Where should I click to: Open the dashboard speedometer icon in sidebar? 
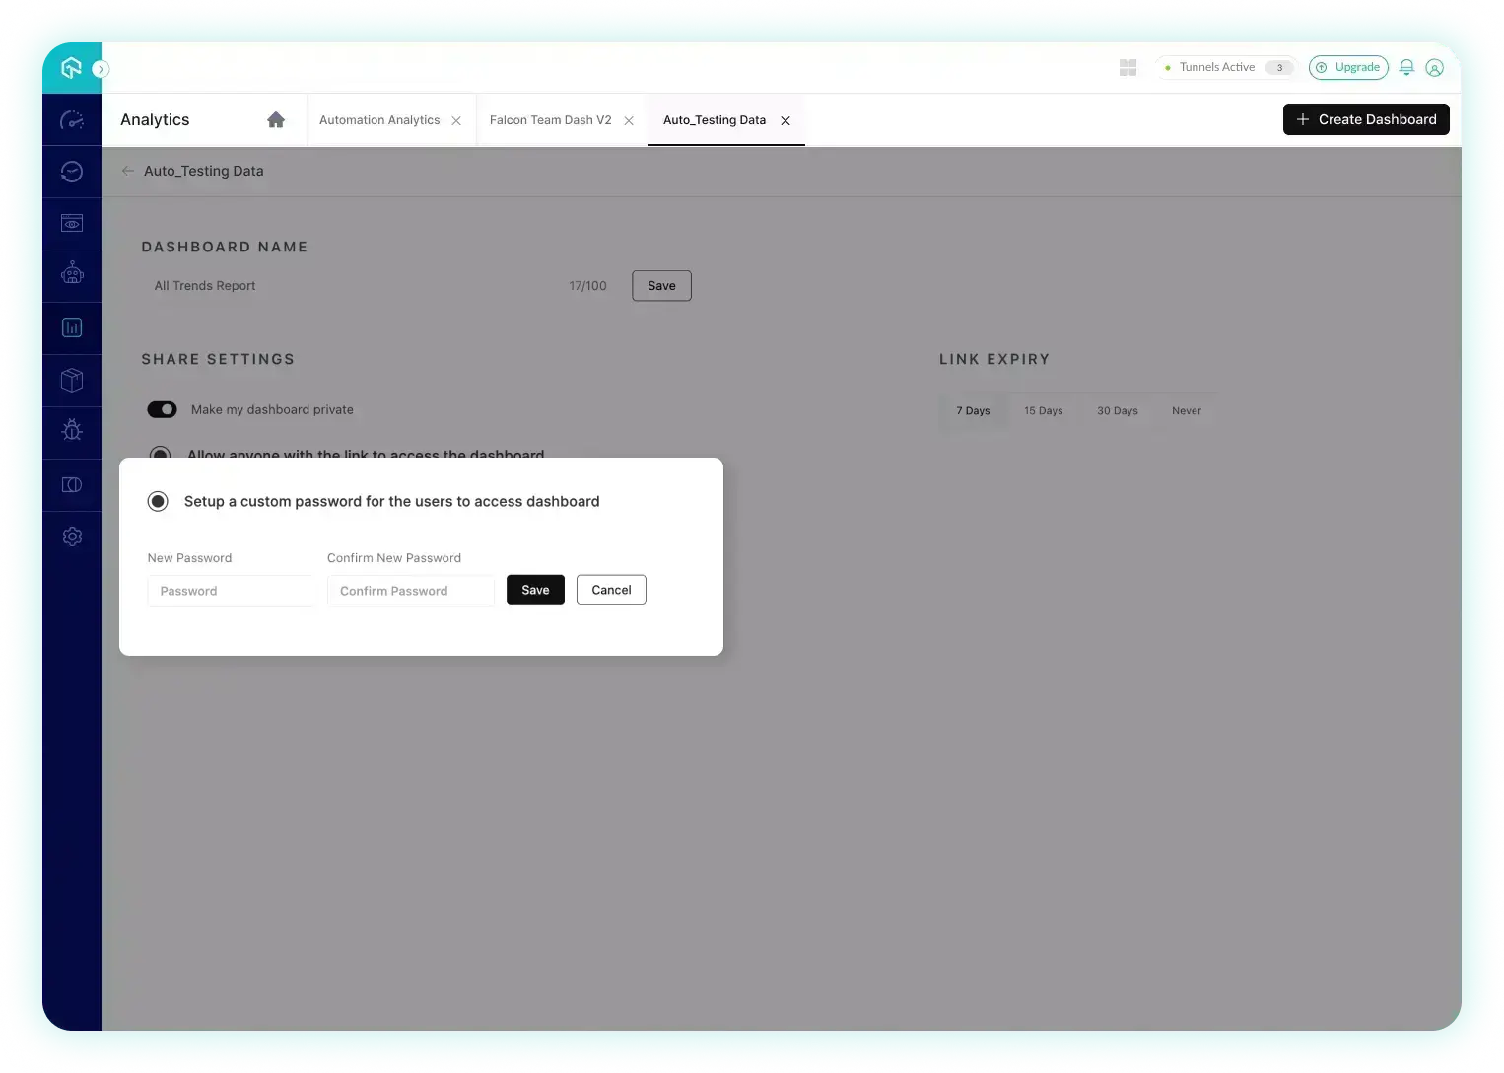72,120
